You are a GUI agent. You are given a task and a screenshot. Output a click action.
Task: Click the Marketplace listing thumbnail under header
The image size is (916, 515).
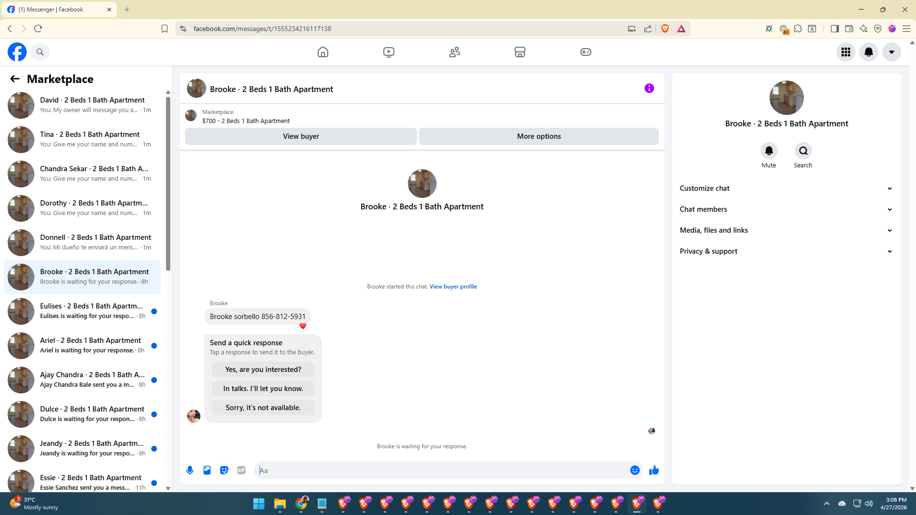click(x=191, y=115)
